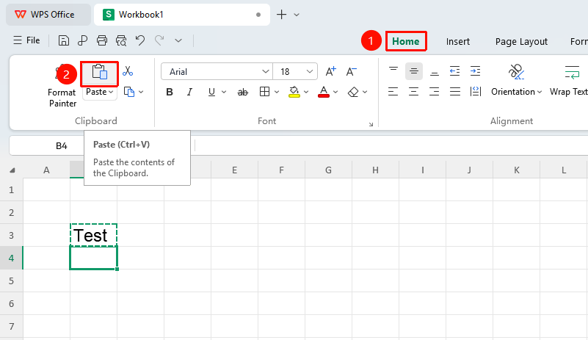Switch to the Insert tab
The height and width of the screenshot is (340, 588).
(x=457, y=42)
